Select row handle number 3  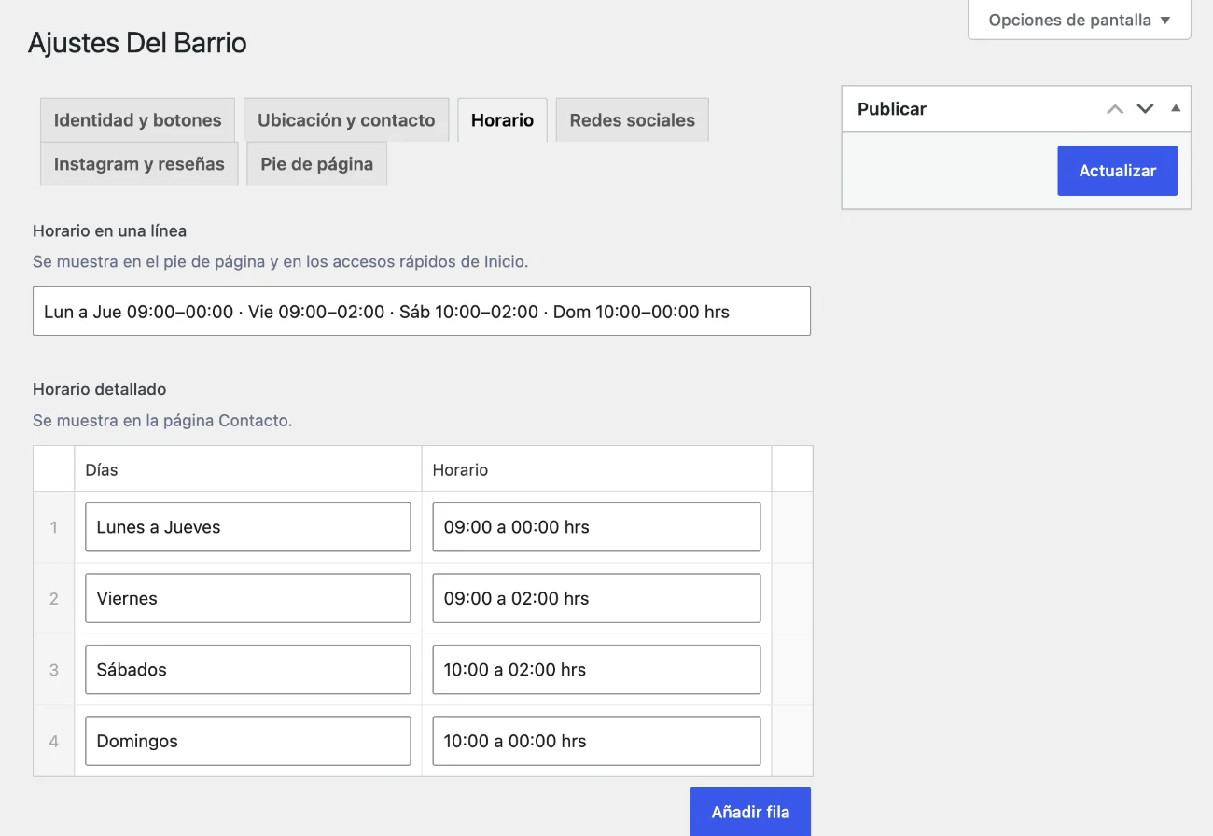click(54, 670)
